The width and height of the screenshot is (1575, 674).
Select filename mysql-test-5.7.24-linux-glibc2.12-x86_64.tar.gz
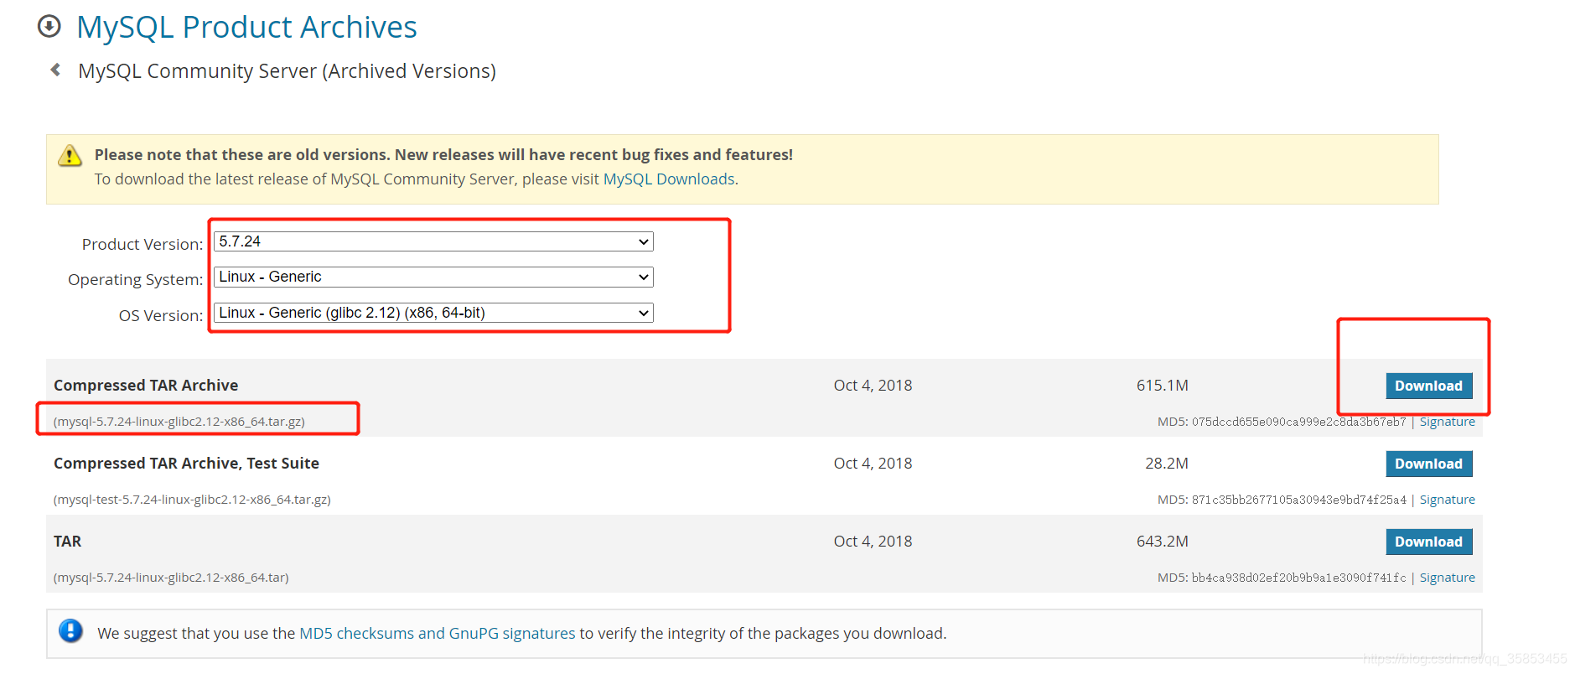click(192, 500)
